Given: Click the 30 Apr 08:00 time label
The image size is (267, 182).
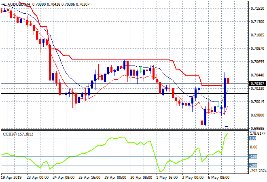Looking at the screenshot, I should point(141,178).
